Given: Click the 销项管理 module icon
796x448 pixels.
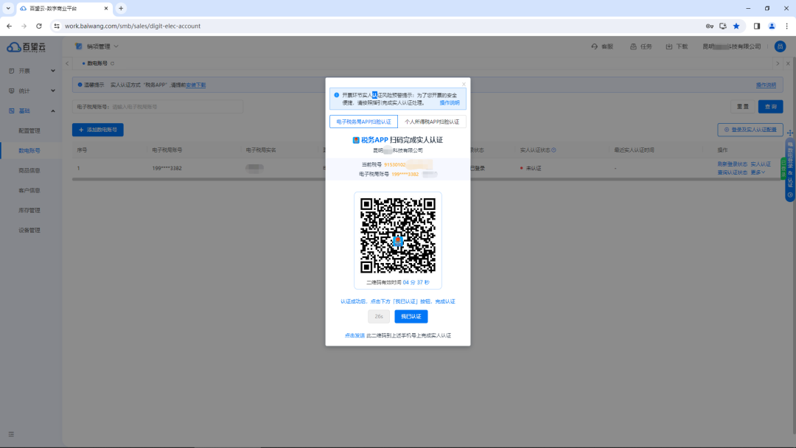Looking at the screenshot, I should [79, 46].
